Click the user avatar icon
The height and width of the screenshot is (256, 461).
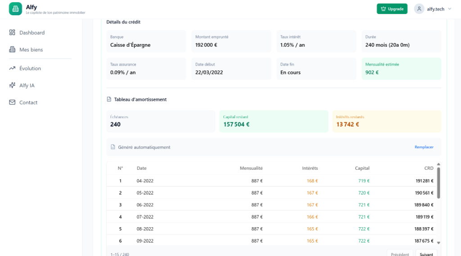[419, 9]
